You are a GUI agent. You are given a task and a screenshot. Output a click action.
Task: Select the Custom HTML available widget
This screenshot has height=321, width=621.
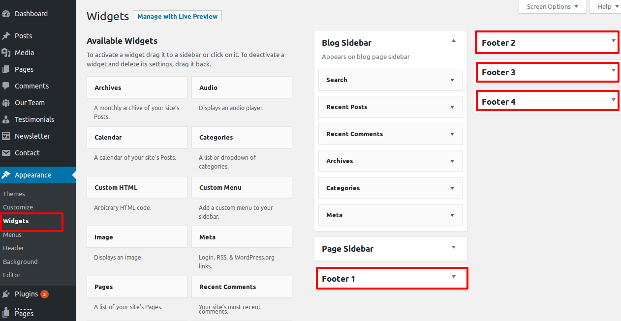coord(137,187)
